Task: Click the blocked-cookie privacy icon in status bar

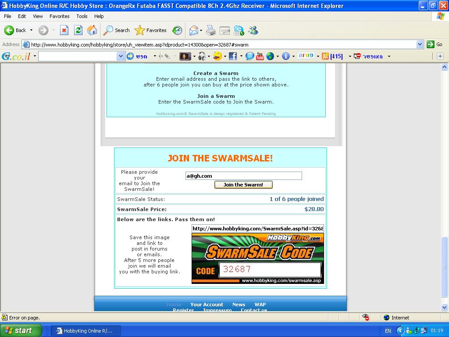Action: click(366, 317)
